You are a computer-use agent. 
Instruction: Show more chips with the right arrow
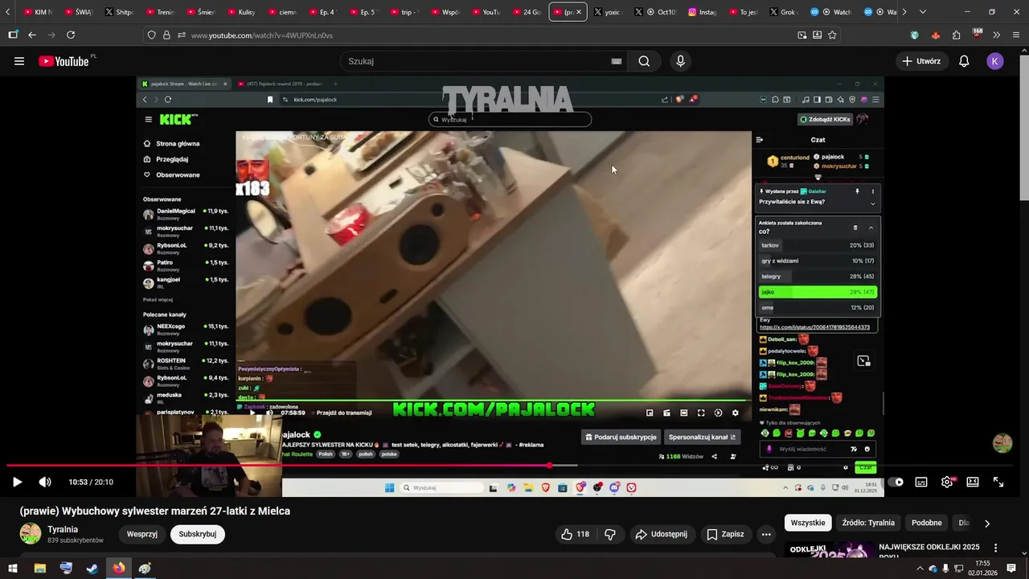[987, 523]
